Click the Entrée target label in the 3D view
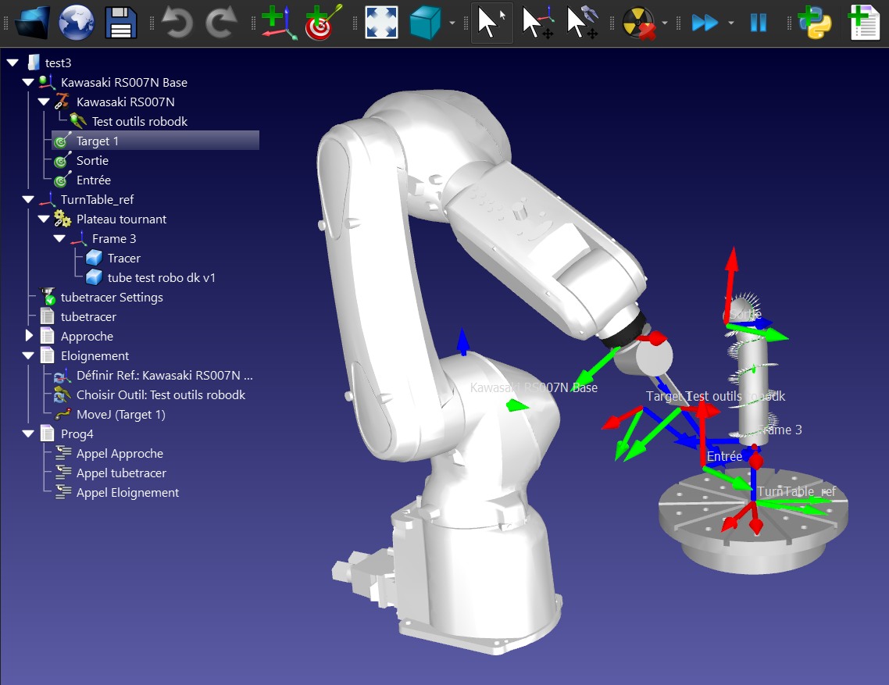The width and height of the screenshot is (889, 685). [724, 456]
